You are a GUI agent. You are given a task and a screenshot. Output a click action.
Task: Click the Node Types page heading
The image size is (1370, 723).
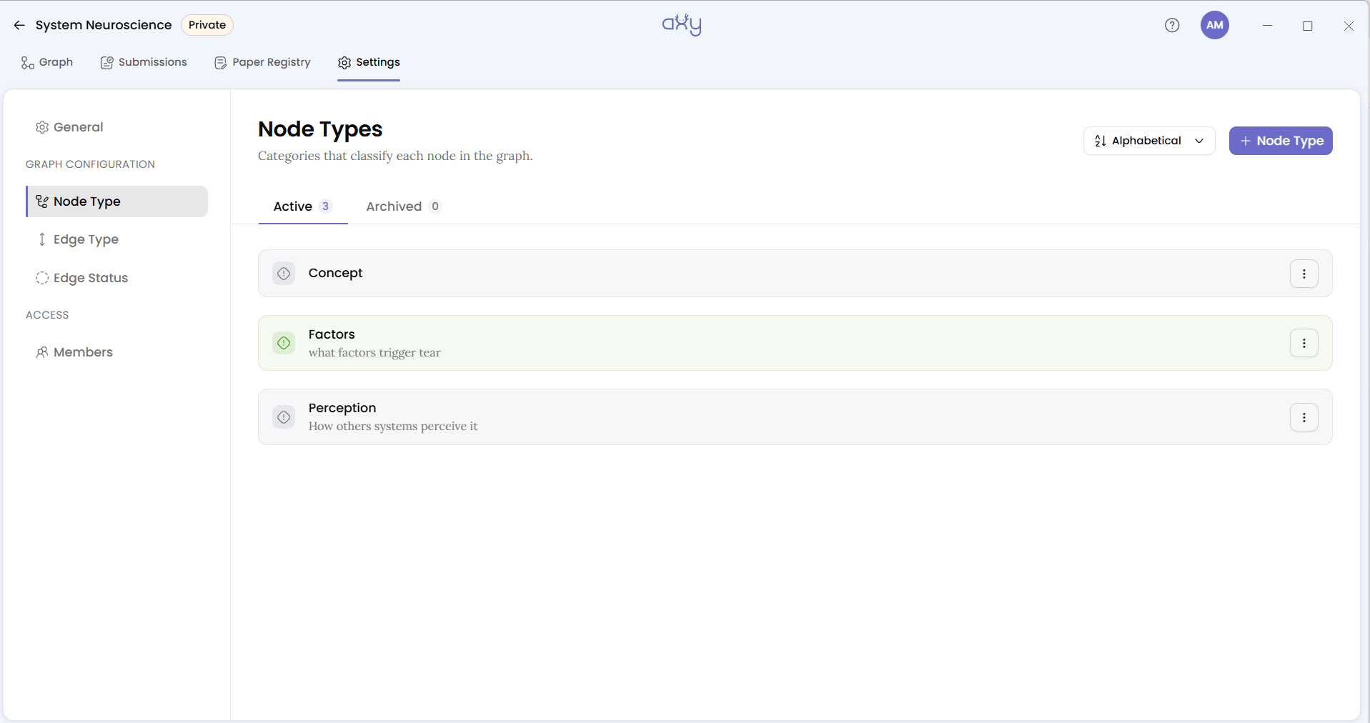(x=320, y=129)
